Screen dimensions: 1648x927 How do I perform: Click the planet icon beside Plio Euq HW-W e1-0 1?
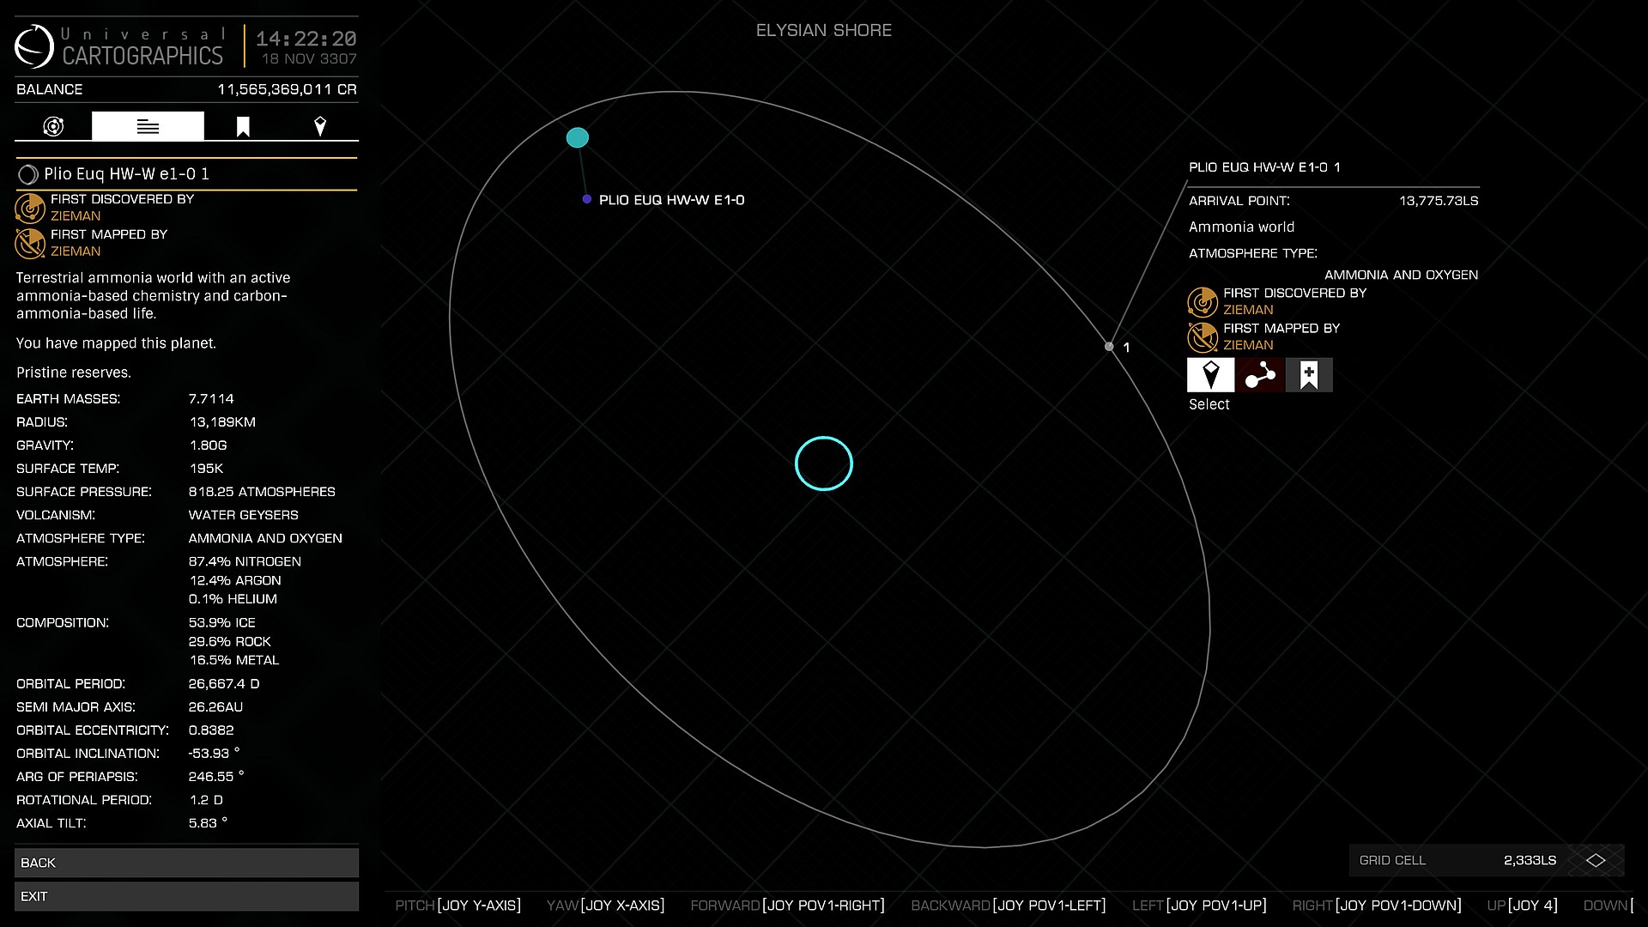(x=27, y=174)
